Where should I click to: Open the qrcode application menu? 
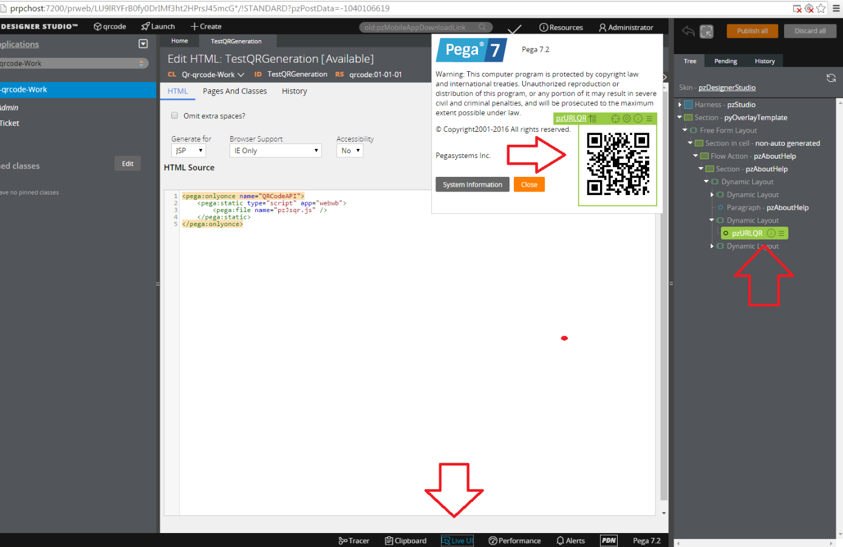(110, 27)
